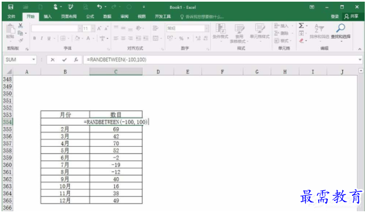Click the Tell Me search box
Image resolution: width=367 pixels, height=214 pixels.
click(202, 17)
